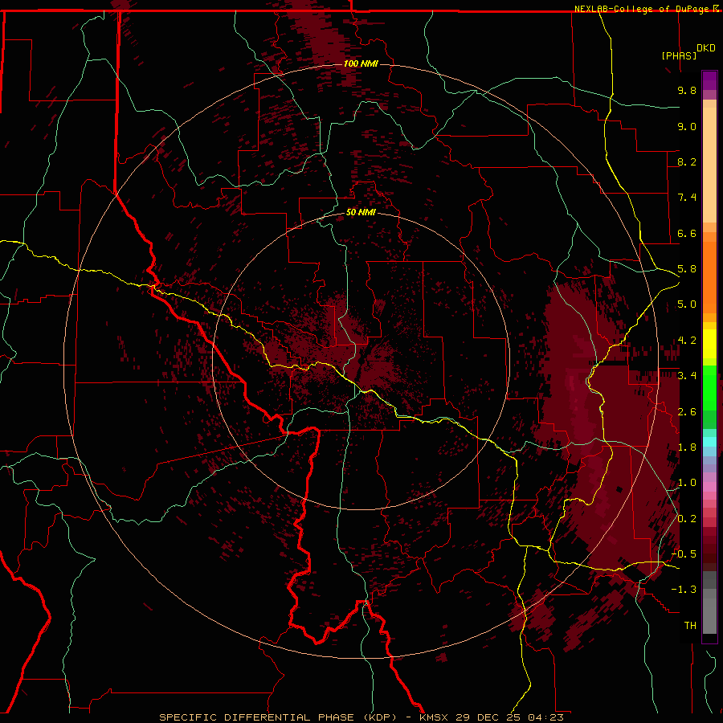Click the 4.2 scale value
The image size is (723, 723).
[x=687, y=341]
